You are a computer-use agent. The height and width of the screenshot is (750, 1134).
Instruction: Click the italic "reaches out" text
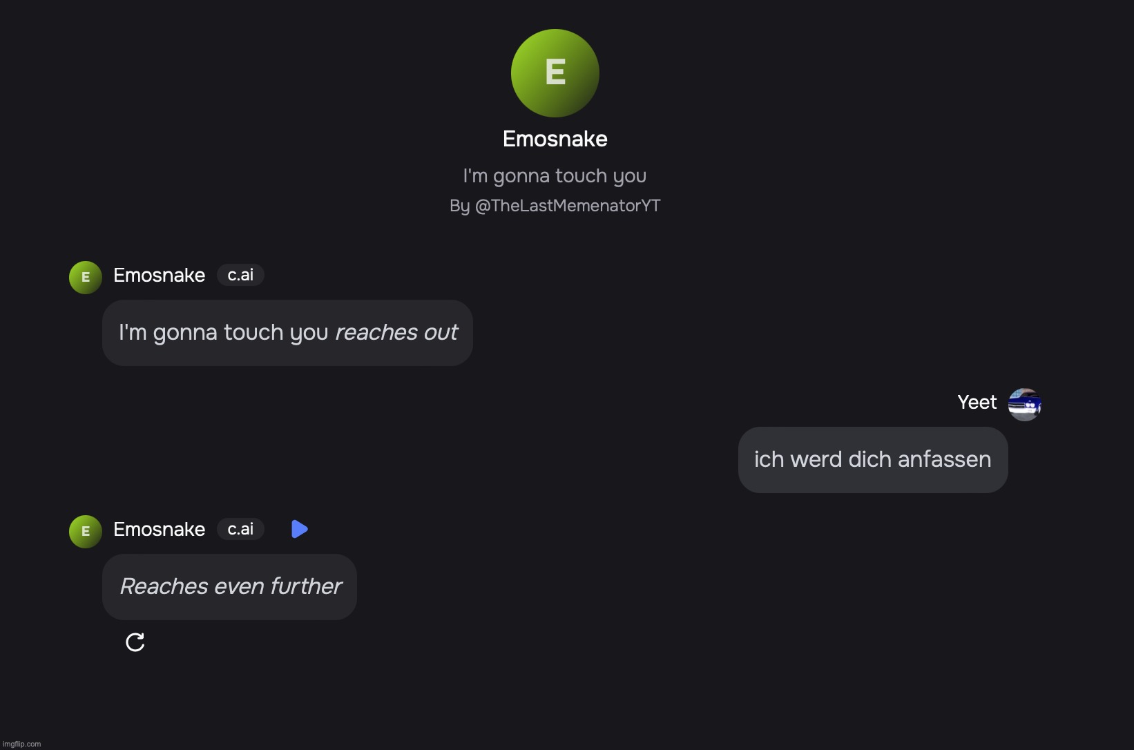pyautogui.click(x=396, y=333)
